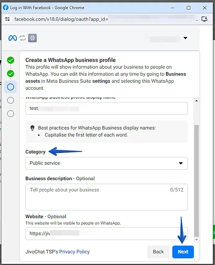This screenshot has height=265, width=215.
Task: Open the Category dropdown showing Public service
Action: point(106,163)
